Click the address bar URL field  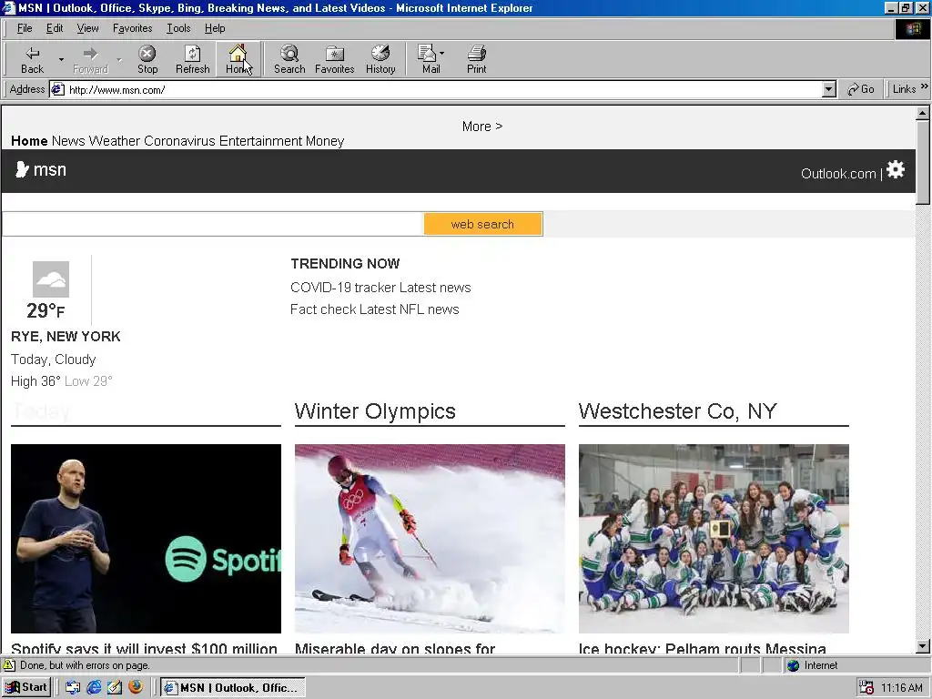point(443,90)
